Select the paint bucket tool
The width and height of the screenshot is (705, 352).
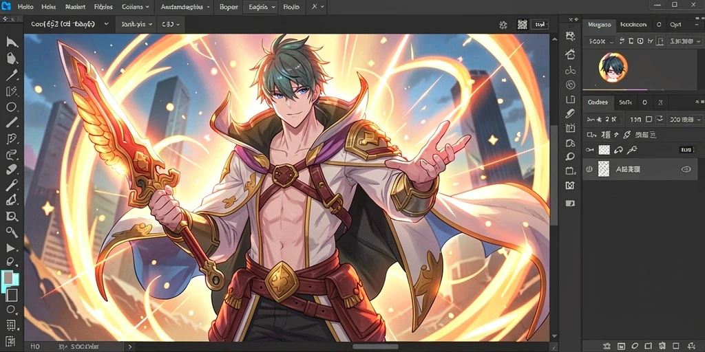click(12, 58)
